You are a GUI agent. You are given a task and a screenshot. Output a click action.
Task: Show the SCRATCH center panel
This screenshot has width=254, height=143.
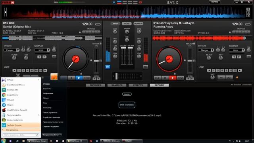pyautogui.click(x=138, y=24)
